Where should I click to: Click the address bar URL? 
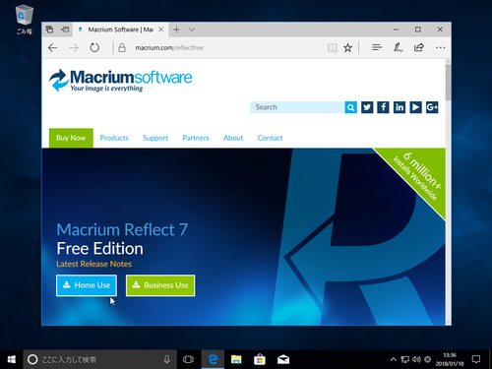tap(169, 48)
